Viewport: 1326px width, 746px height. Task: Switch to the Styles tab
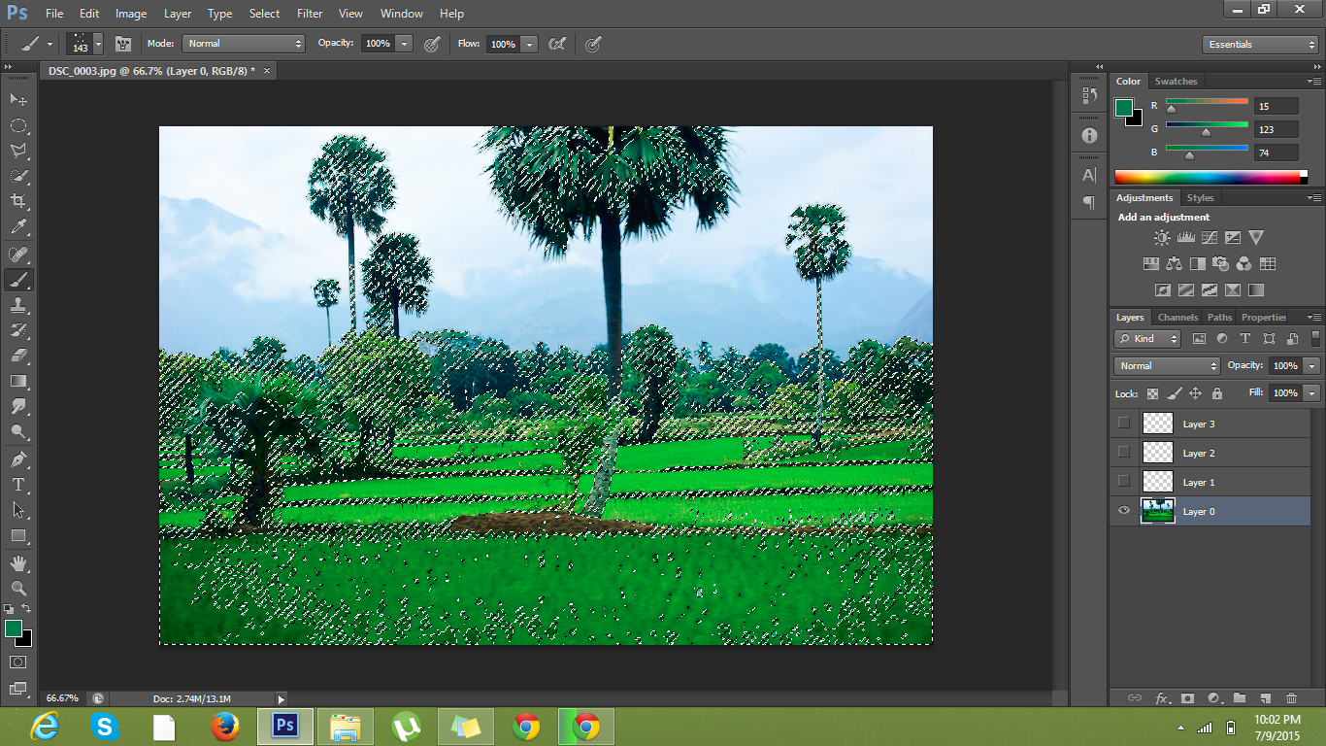coord(1200,198)
